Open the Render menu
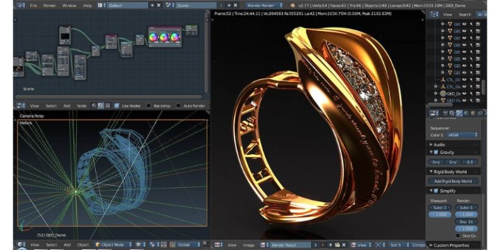 click(49, 5)
